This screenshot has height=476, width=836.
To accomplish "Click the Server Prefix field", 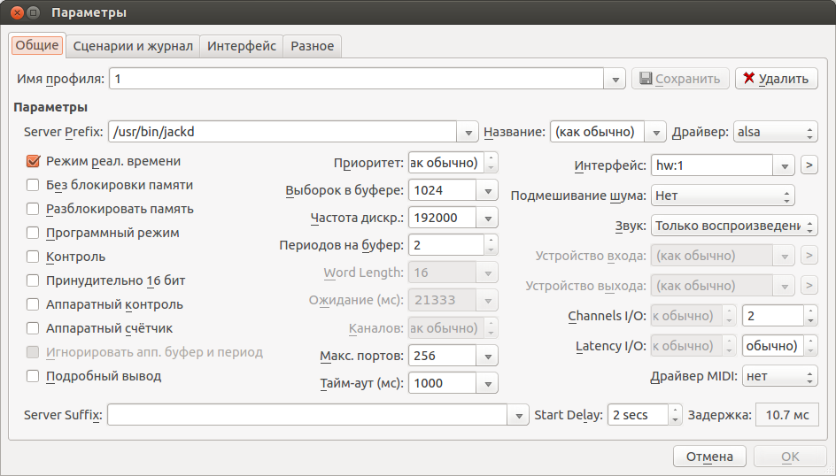I will point(282,132).
